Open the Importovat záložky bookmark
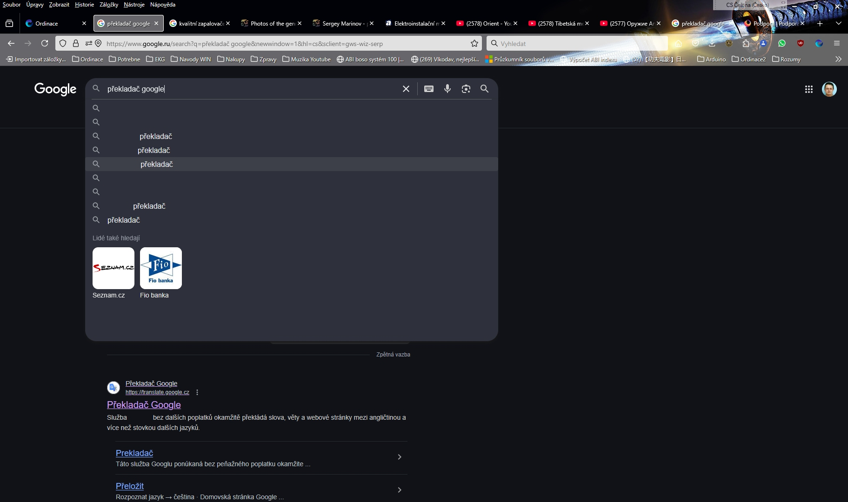 point(36,59)
